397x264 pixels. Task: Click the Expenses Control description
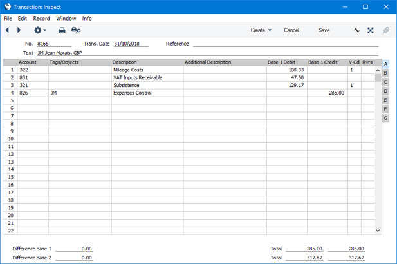pos(133,93)
